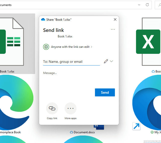Click the globe icon for link settings
Screen dimensions: 161x143
coord(46,47)
